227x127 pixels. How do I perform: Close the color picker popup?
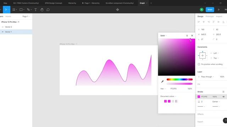click(192, 36)
